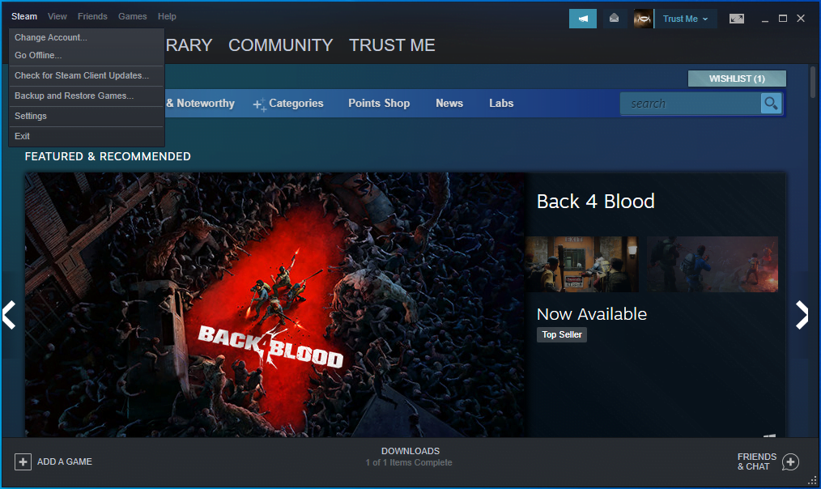Viewport: 821px width, 489px height.
Task: Show previous featured game arrow
Action: 10,315
